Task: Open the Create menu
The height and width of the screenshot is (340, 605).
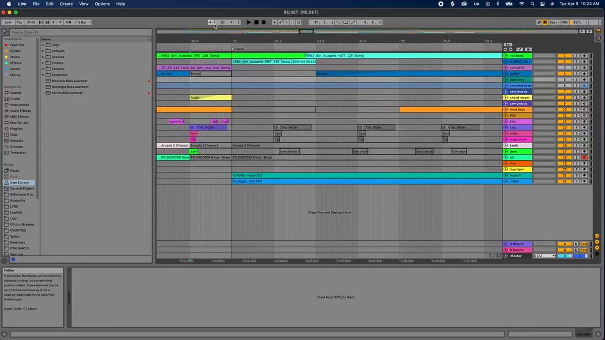Action: 66,4
